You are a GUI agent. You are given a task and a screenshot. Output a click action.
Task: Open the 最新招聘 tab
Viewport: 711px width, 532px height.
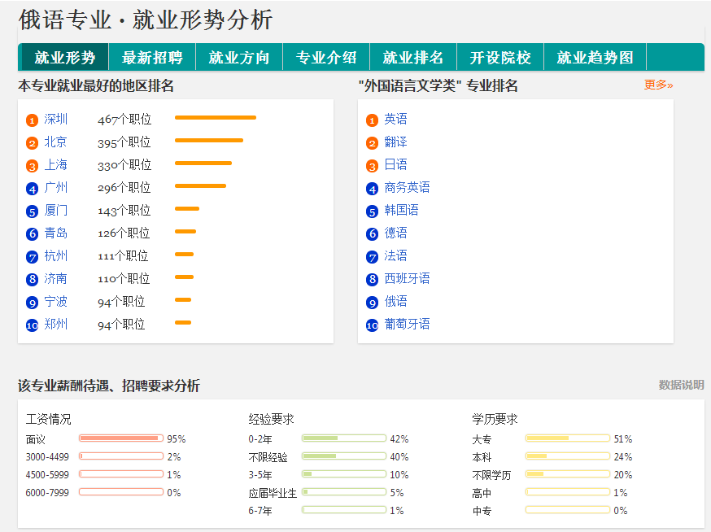(x=152, y=58)
